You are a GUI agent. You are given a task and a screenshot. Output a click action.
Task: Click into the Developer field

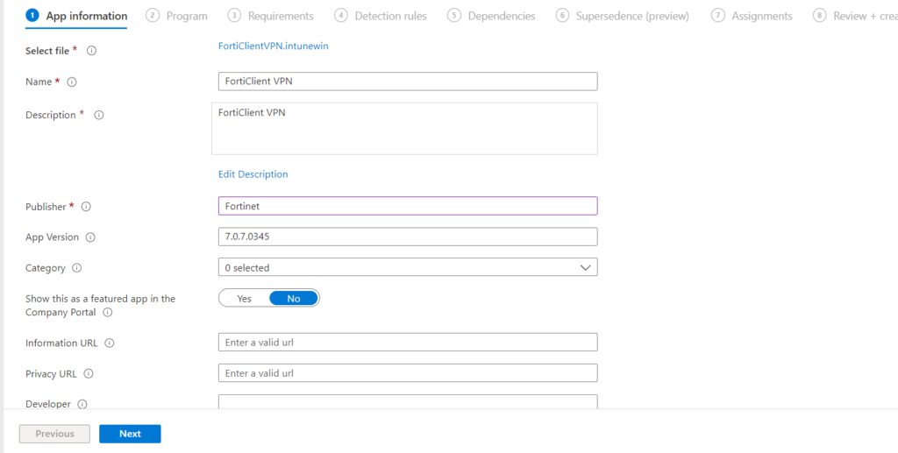coord(408,401)
